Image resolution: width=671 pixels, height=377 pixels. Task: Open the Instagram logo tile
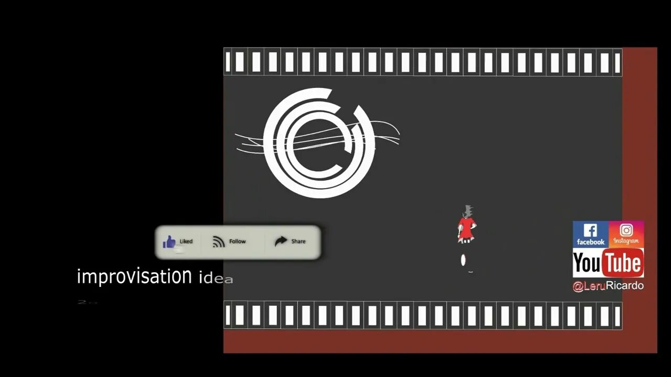[626, 234]
